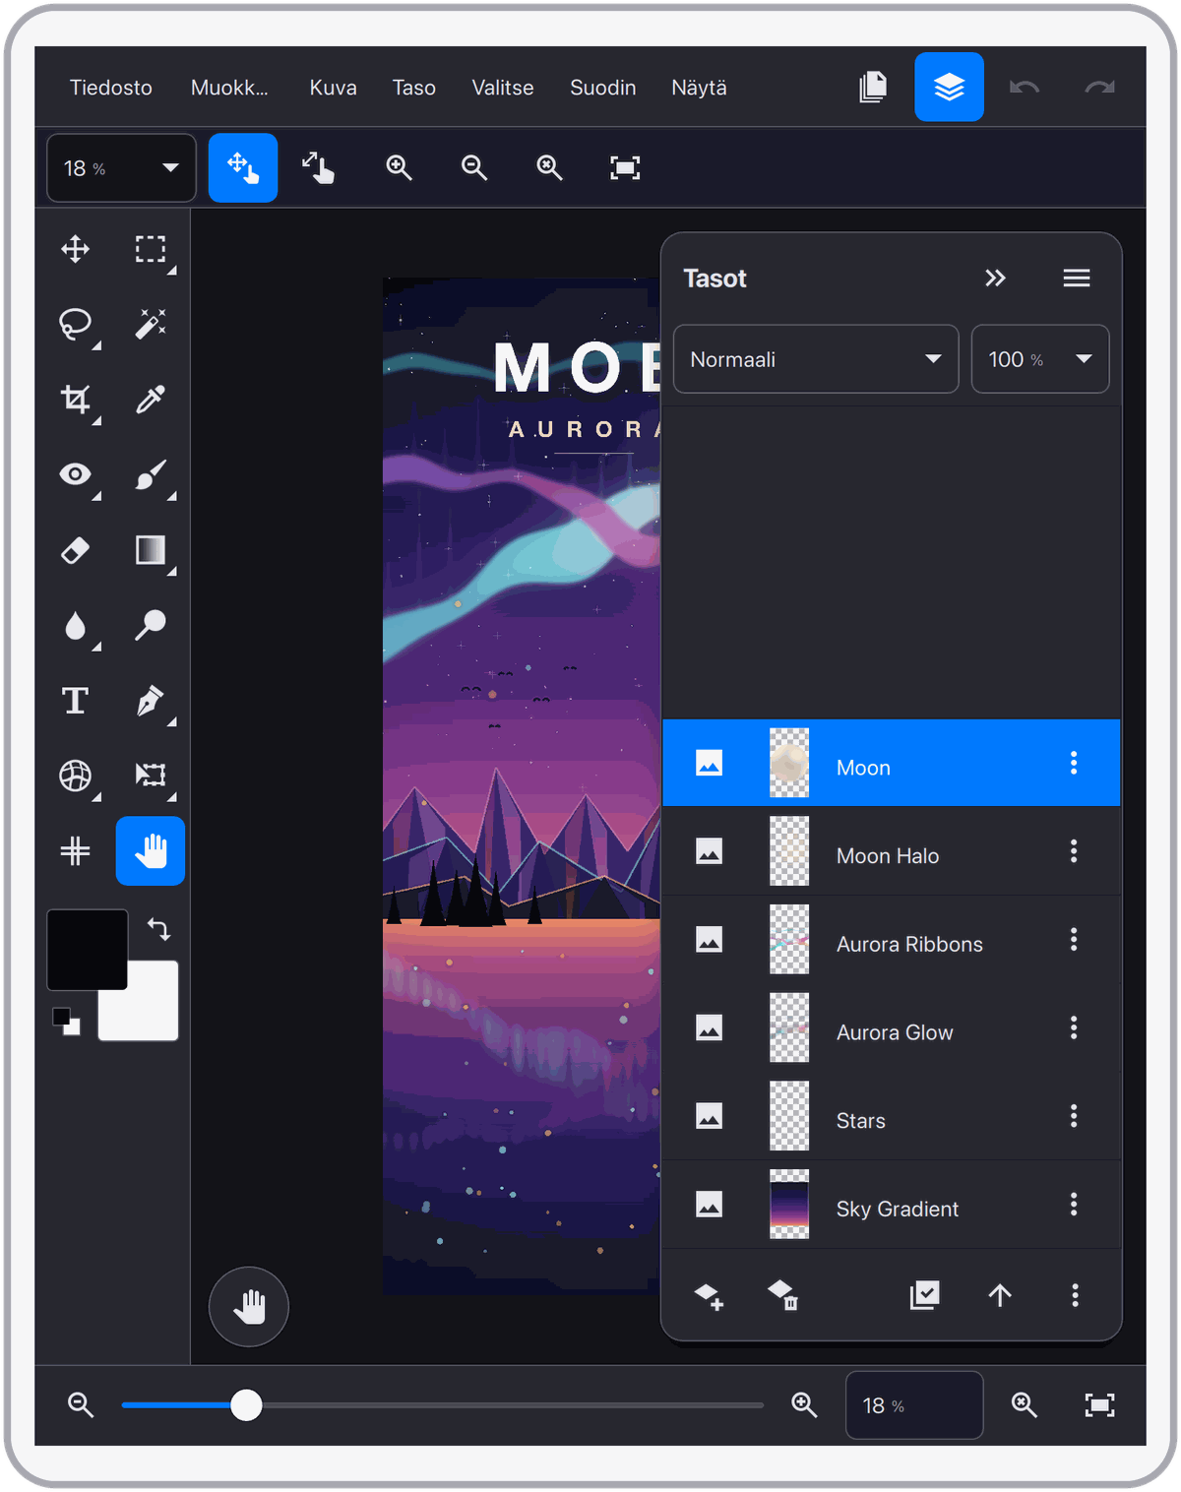Open the Tasot panel hamburger menu
Screen dimensions: 1181x1492
pyautogui.click(x=1077, y=278)
